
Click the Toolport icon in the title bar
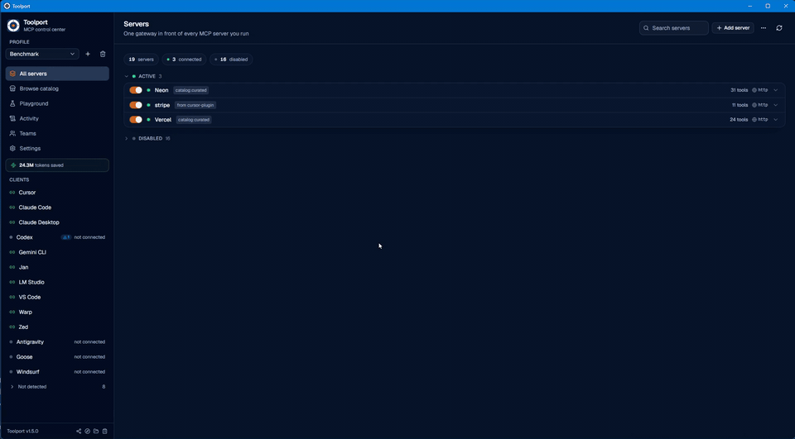click(7, 6)
